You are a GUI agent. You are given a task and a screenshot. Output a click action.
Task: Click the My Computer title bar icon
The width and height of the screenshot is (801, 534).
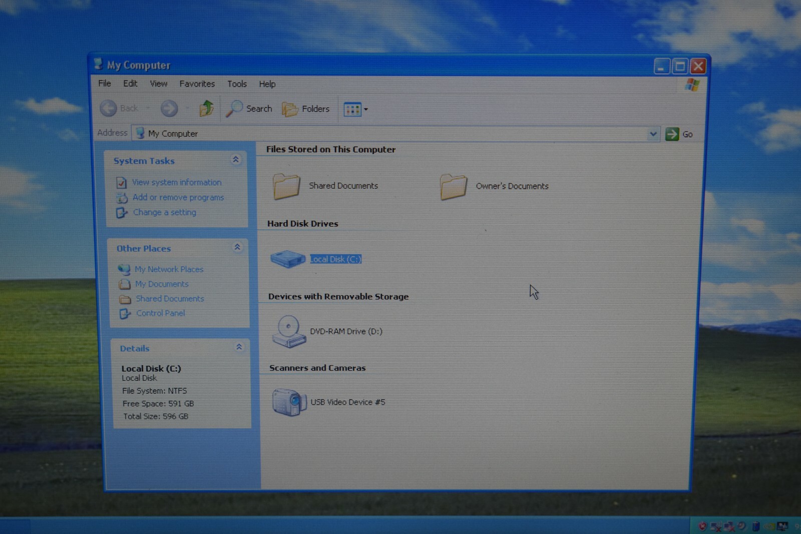pos(98,64)
